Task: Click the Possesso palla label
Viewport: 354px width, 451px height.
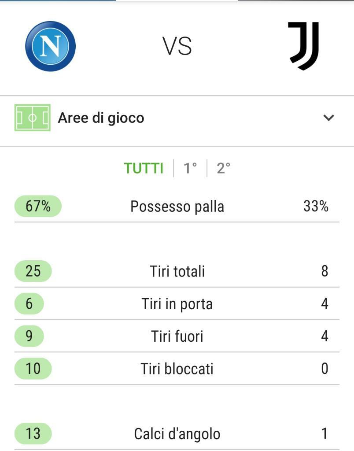Action: click(177, 207)
